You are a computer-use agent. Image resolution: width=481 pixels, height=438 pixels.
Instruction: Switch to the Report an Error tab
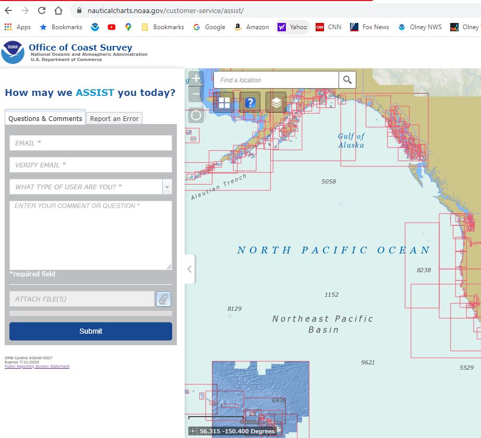(x=114, y=118)
